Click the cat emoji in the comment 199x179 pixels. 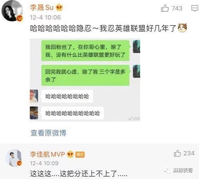183,28
